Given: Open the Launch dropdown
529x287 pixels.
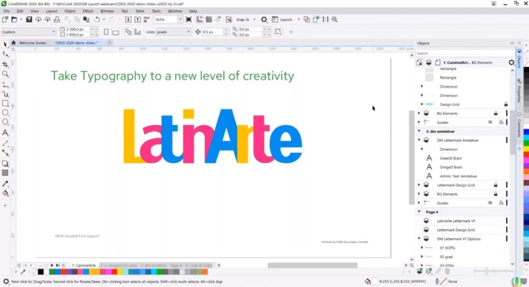Looking at the screenshot, I should [299, 20].
